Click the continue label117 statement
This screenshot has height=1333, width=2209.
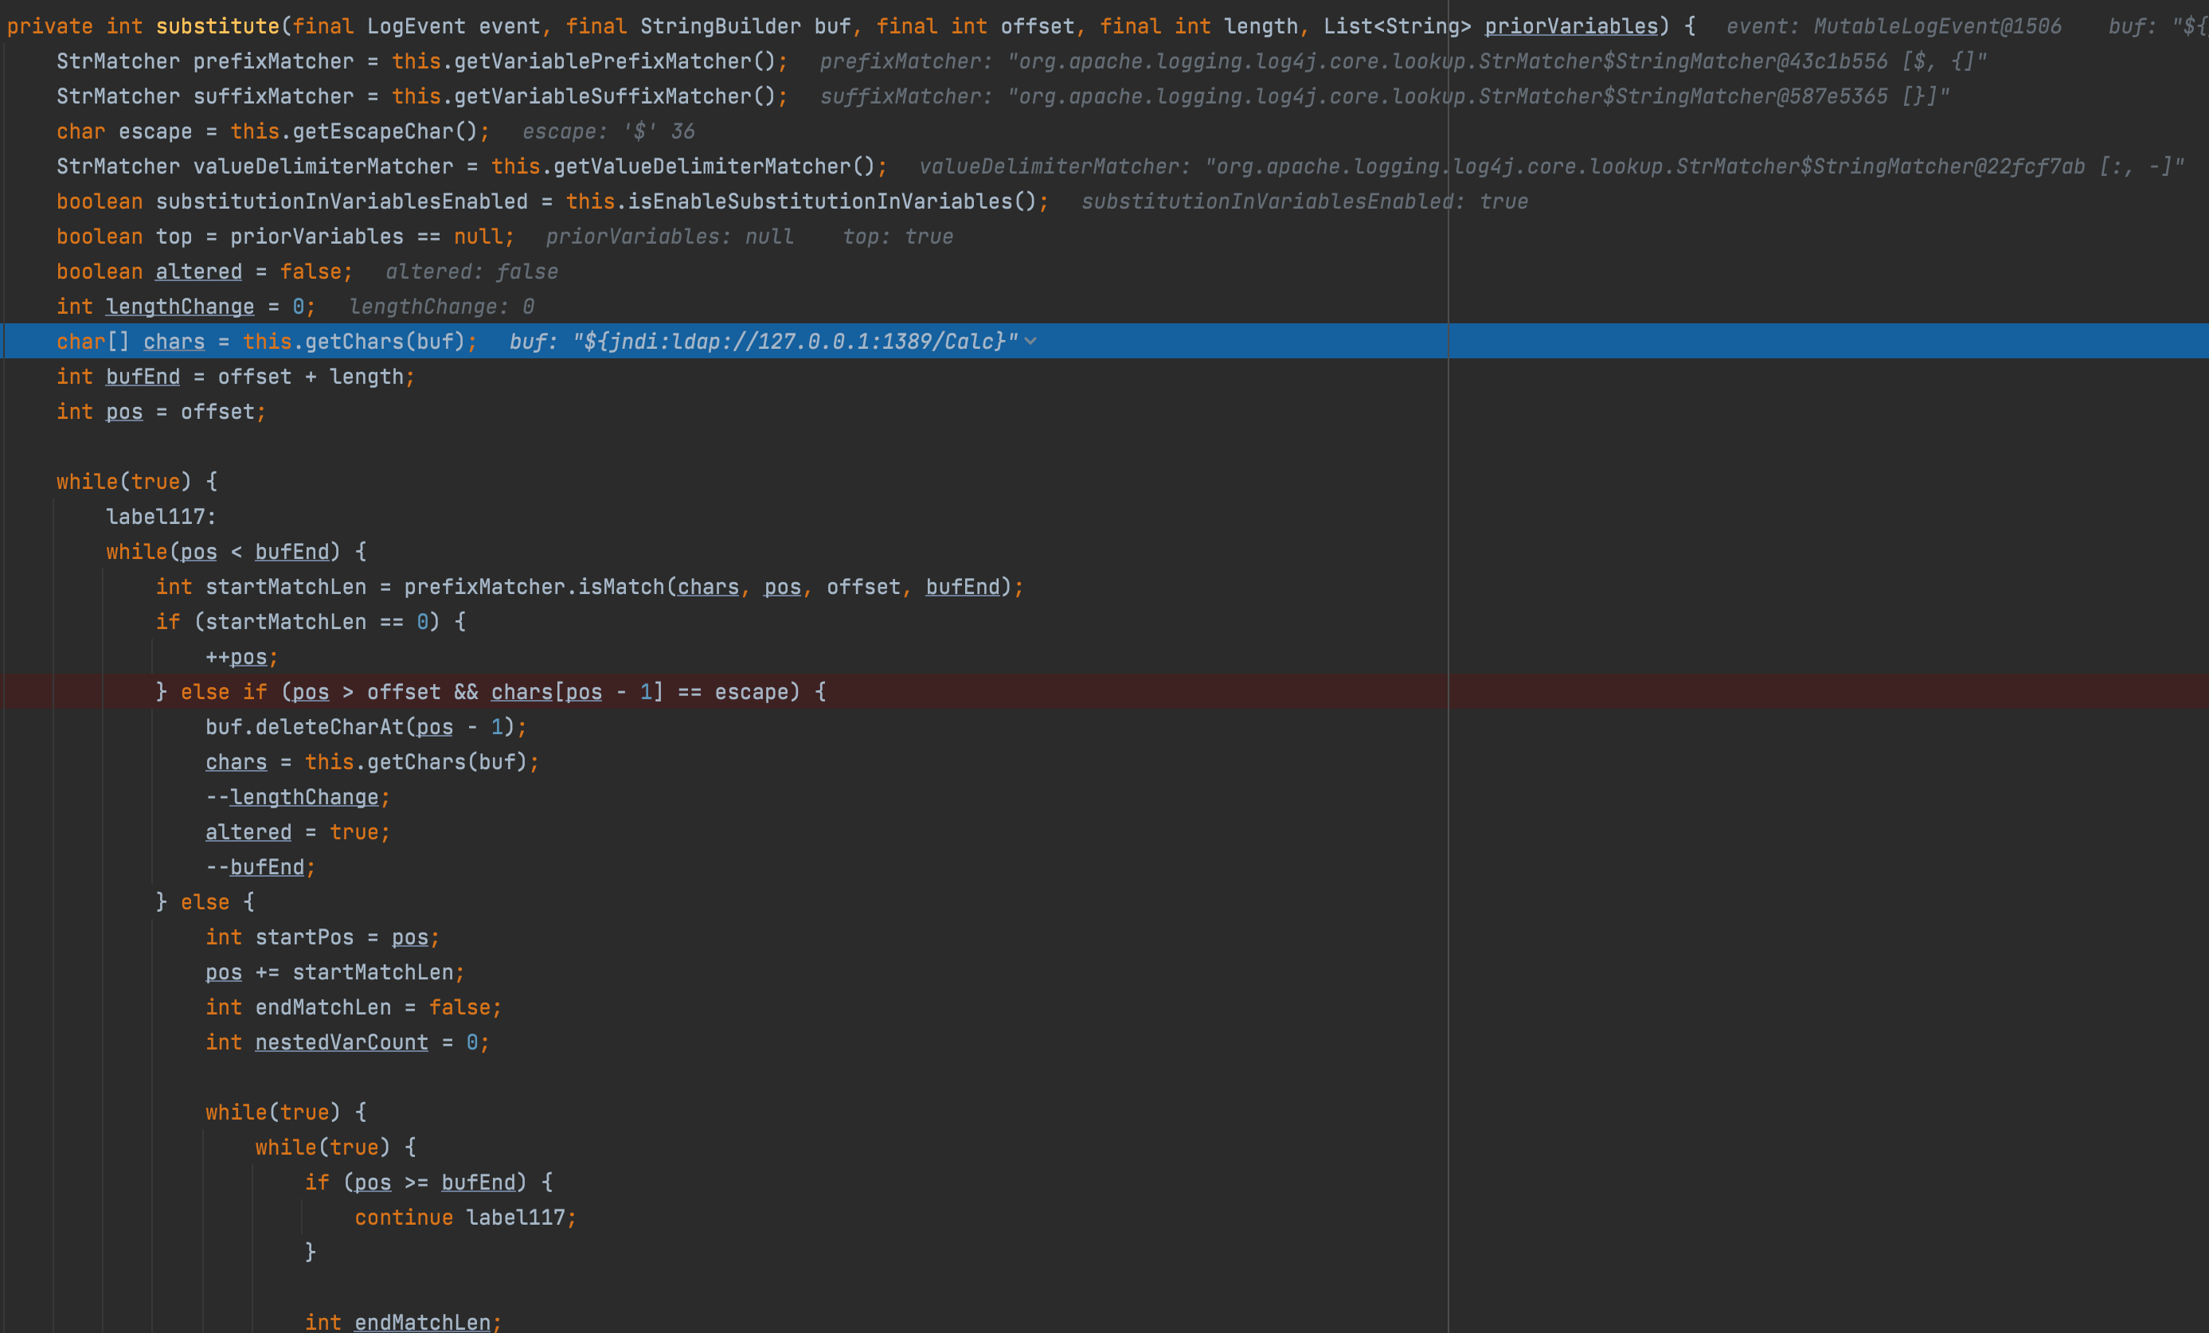click(x=464, y=1218)
